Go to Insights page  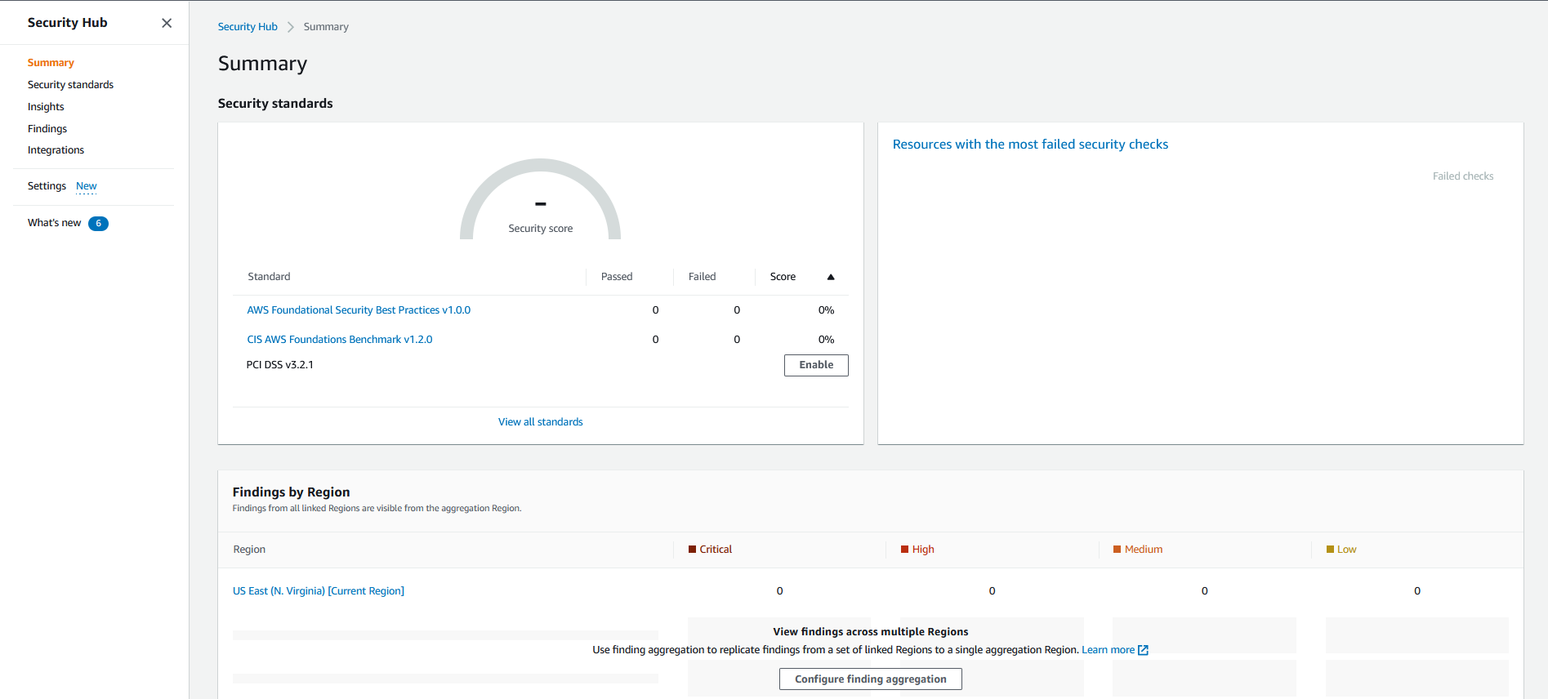pos(46,107)
